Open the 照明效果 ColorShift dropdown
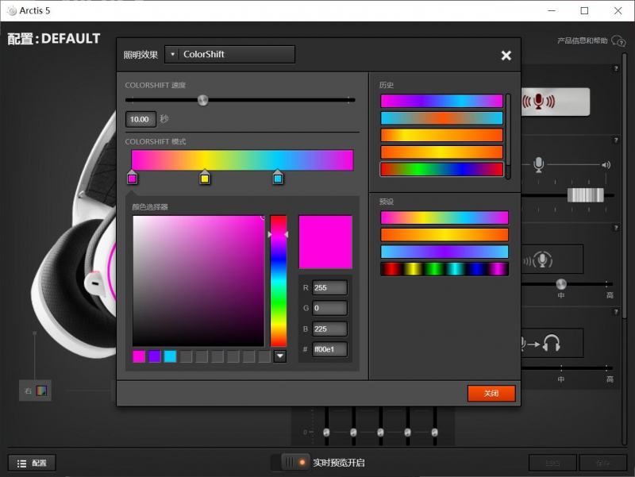 point(229,54)
